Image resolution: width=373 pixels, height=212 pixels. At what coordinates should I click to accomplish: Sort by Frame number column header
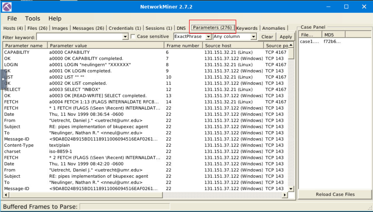point(183,45)
